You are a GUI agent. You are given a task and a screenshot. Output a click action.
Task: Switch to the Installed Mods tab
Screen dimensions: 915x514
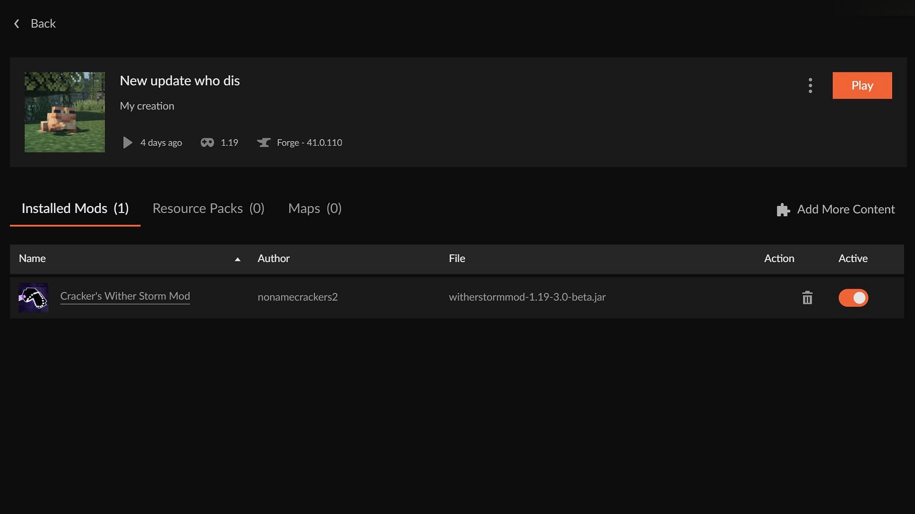75,209
